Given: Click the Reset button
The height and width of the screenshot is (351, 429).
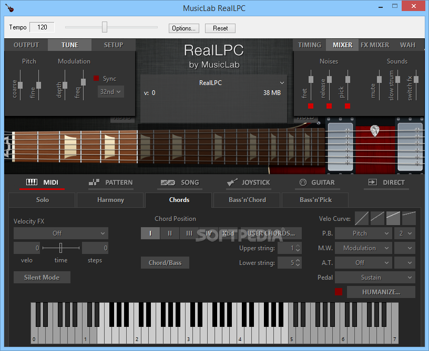Looking at the screenshot, I should click(220, 28).
